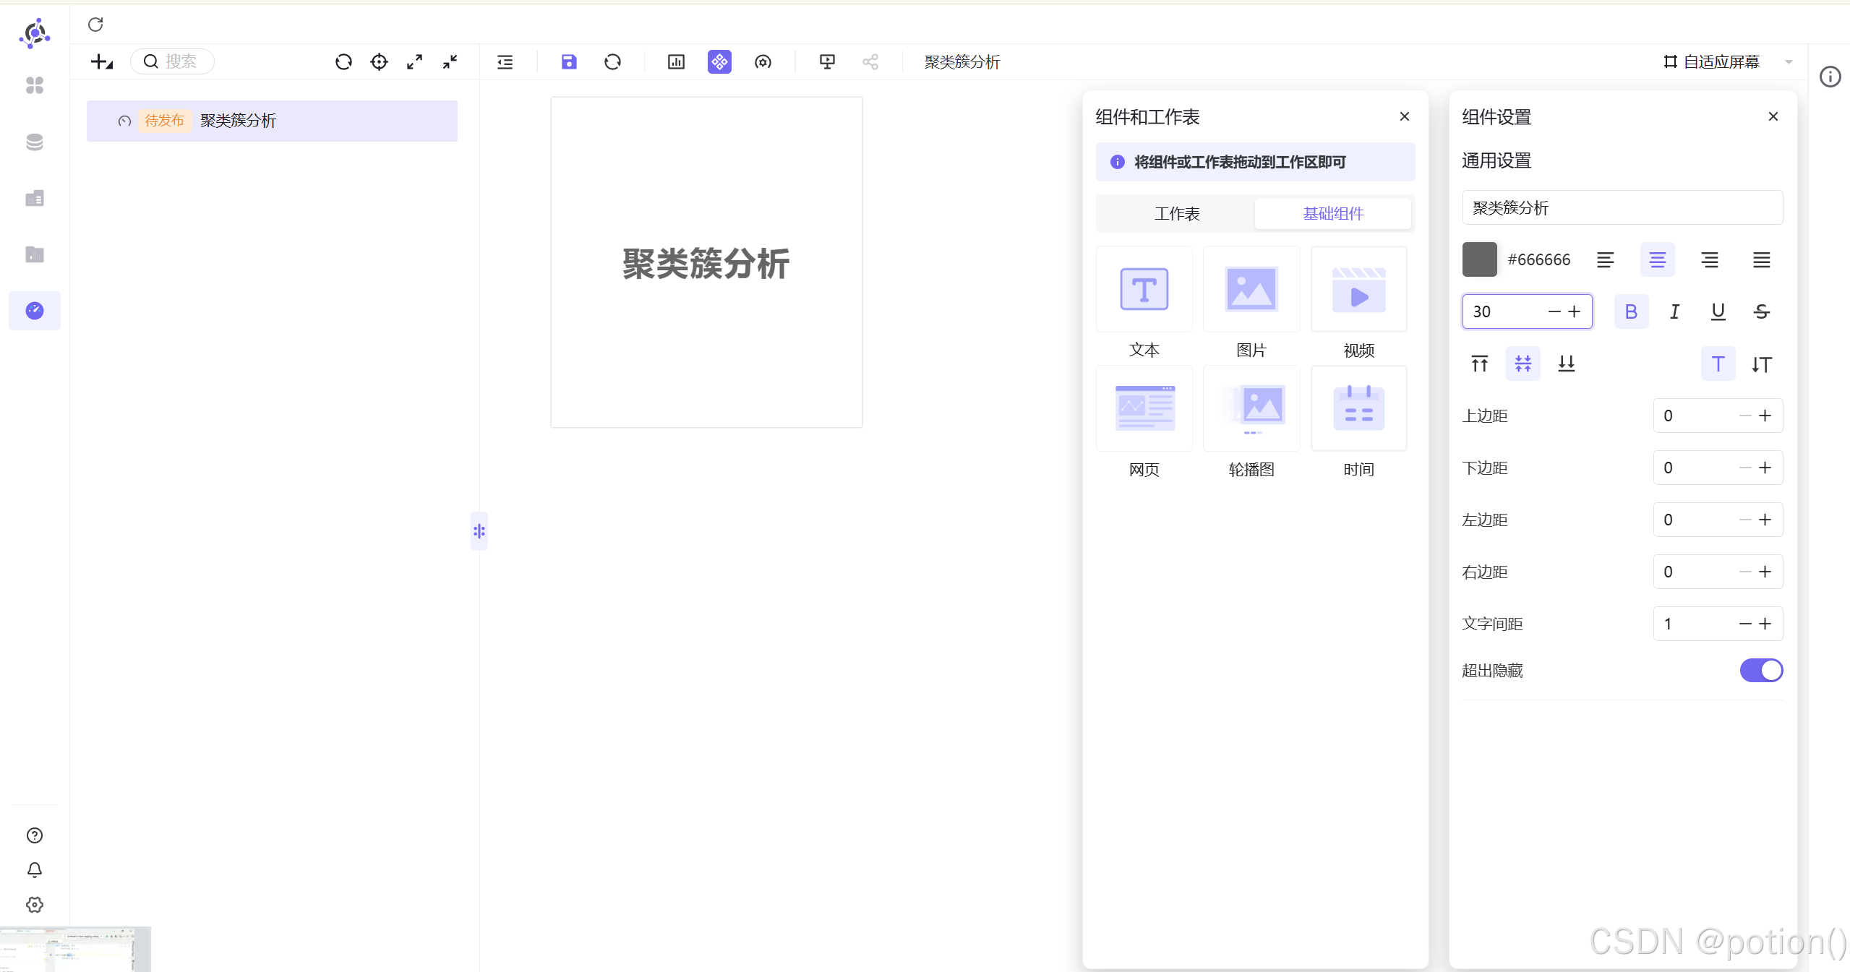Select the 聚类簇分析 text component on canvas
This screenshot has width=1850, height=972.
coord(706,263)
